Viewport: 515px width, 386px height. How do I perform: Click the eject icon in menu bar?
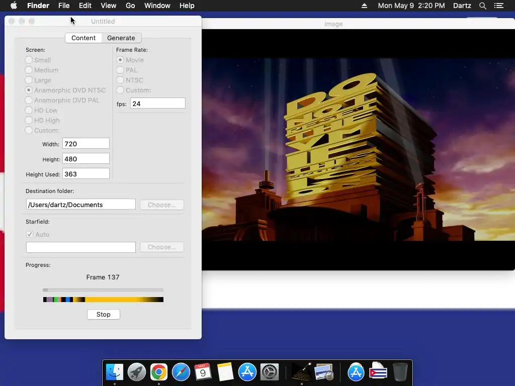[364, 6]
